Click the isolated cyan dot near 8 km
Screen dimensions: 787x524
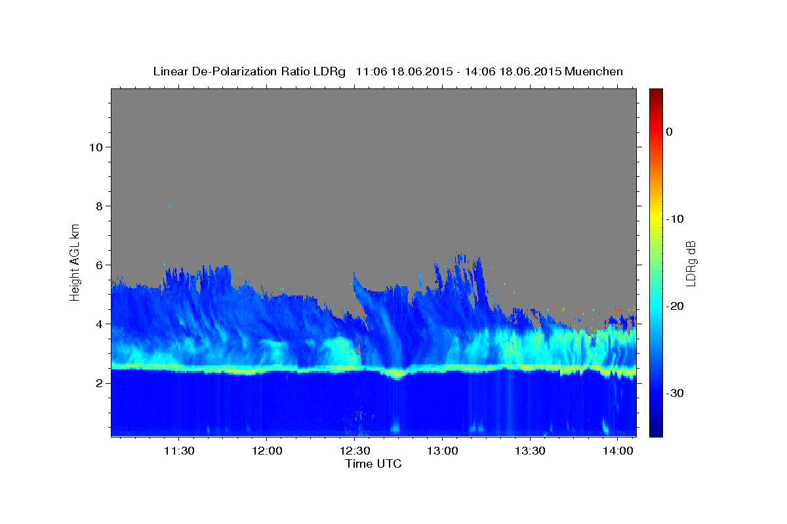(169, 205)
